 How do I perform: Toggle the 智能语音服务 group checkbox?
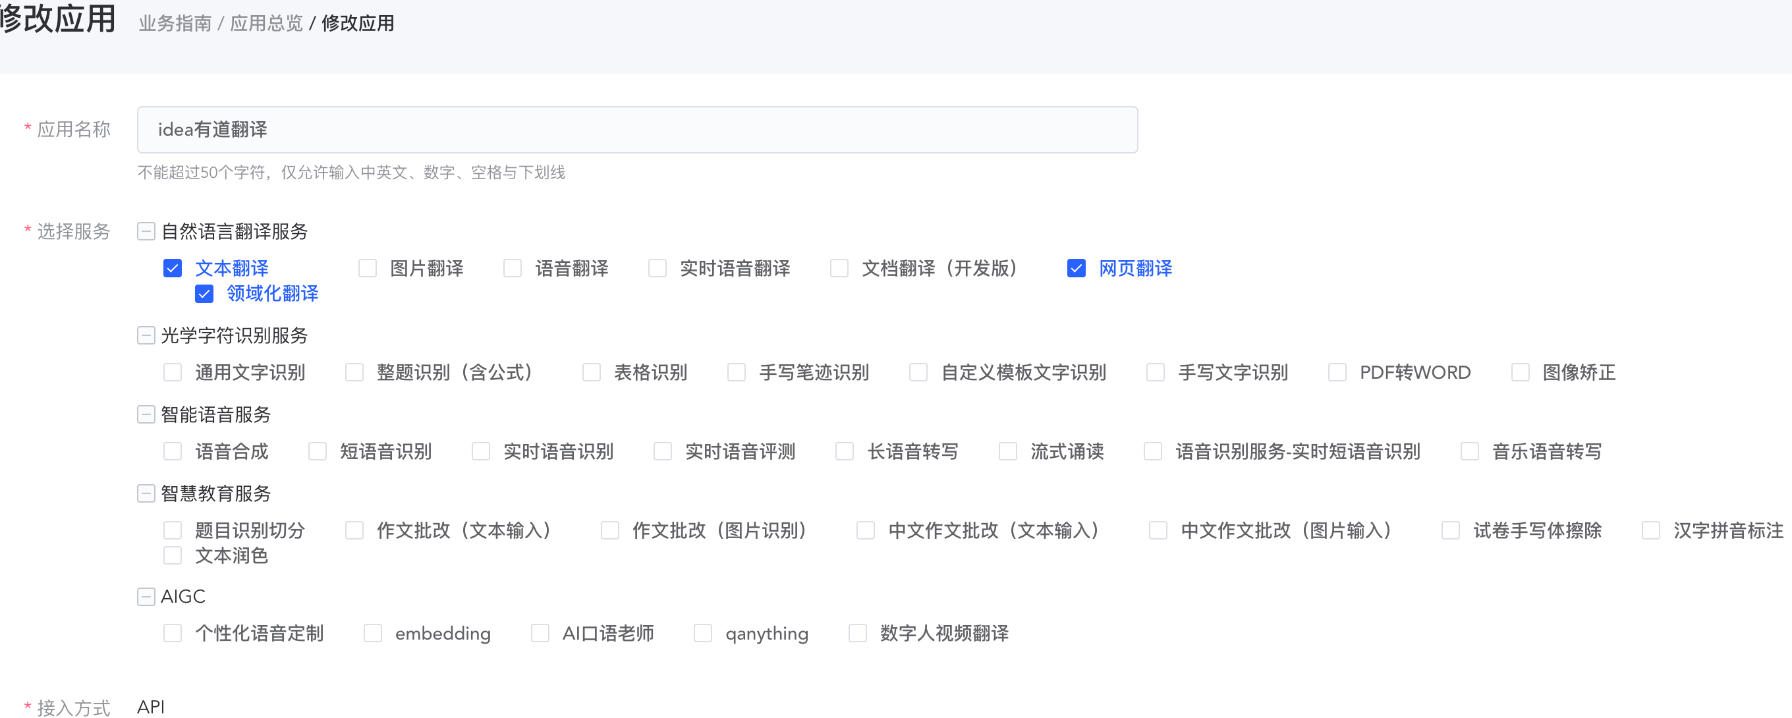146,414
